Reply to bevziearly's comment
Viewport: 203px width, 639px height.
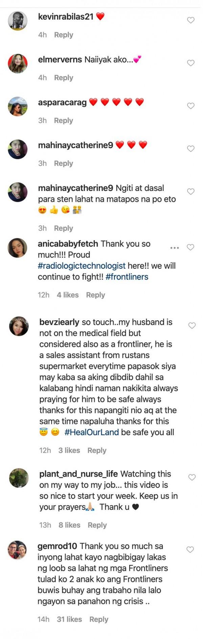97,450
